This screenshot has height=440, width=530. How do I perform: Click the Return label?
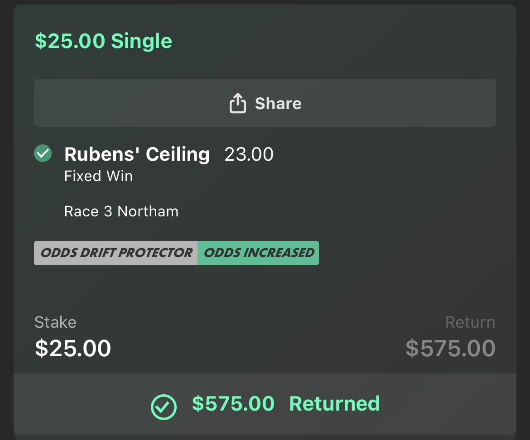tap(470, 322)
